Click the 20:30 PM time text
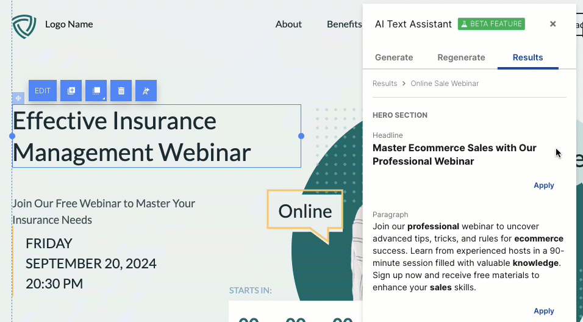The image size is (583, 322). click(54, 284)
